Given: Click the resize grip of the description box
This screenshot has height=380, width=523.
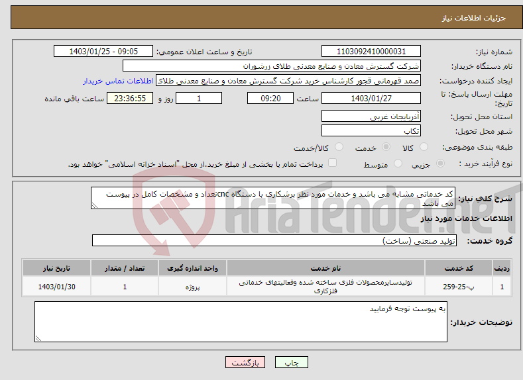Looking at the screenshot, I should (x=94, y=206).
